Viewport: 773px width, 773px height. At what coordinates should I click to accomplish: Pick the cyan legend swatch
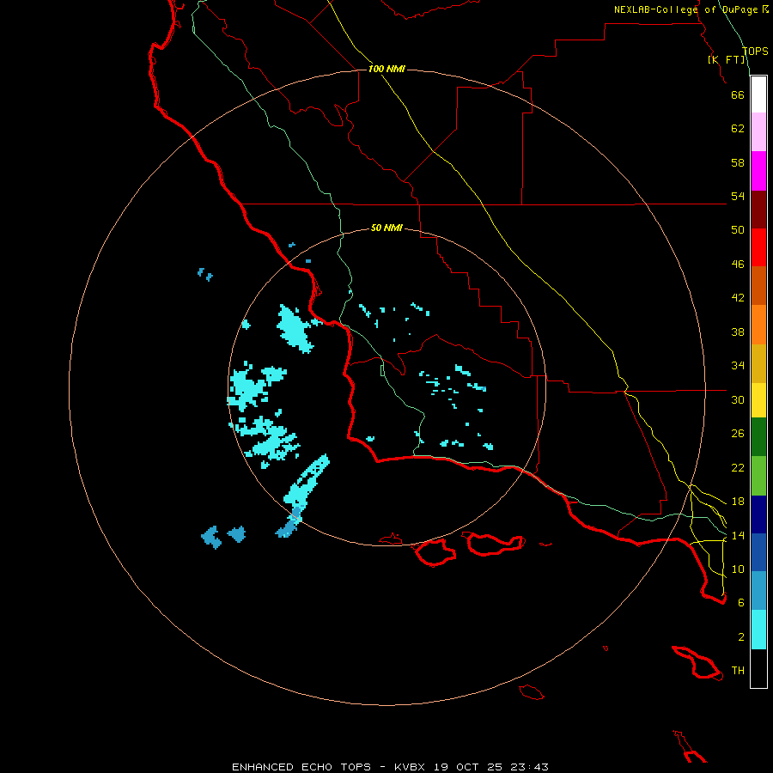pos(758,630)
